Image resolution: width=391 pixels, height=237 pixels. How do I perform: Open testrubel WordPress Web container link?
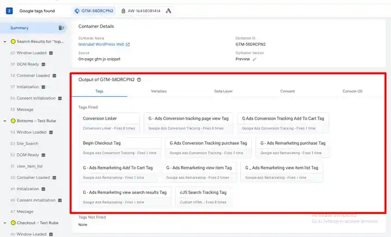101,44
